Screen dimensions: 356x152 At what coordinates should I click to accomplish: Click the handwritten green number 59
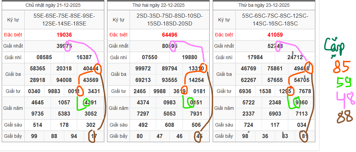(343, 83)
